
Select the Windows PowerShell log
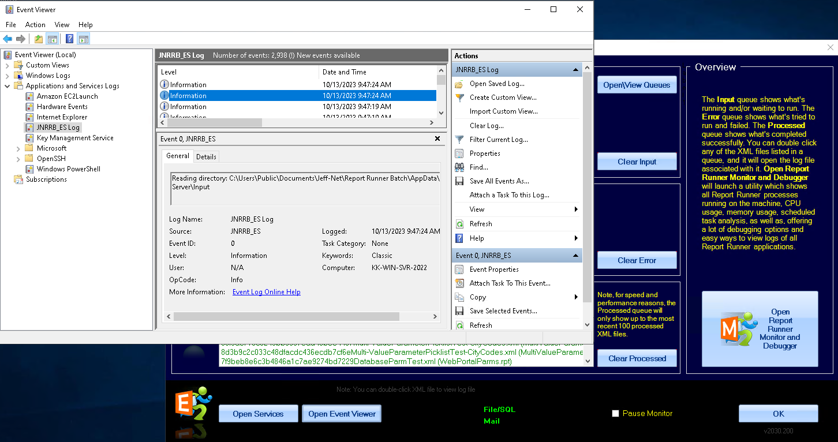click(68, 169)
